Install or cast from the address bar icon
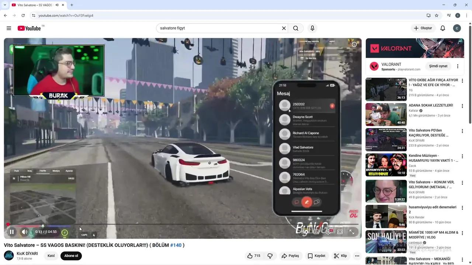 tap(428, 15)
